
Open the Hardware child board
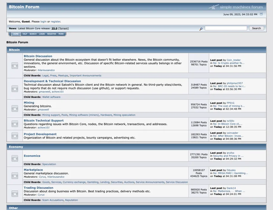[106, 115]
